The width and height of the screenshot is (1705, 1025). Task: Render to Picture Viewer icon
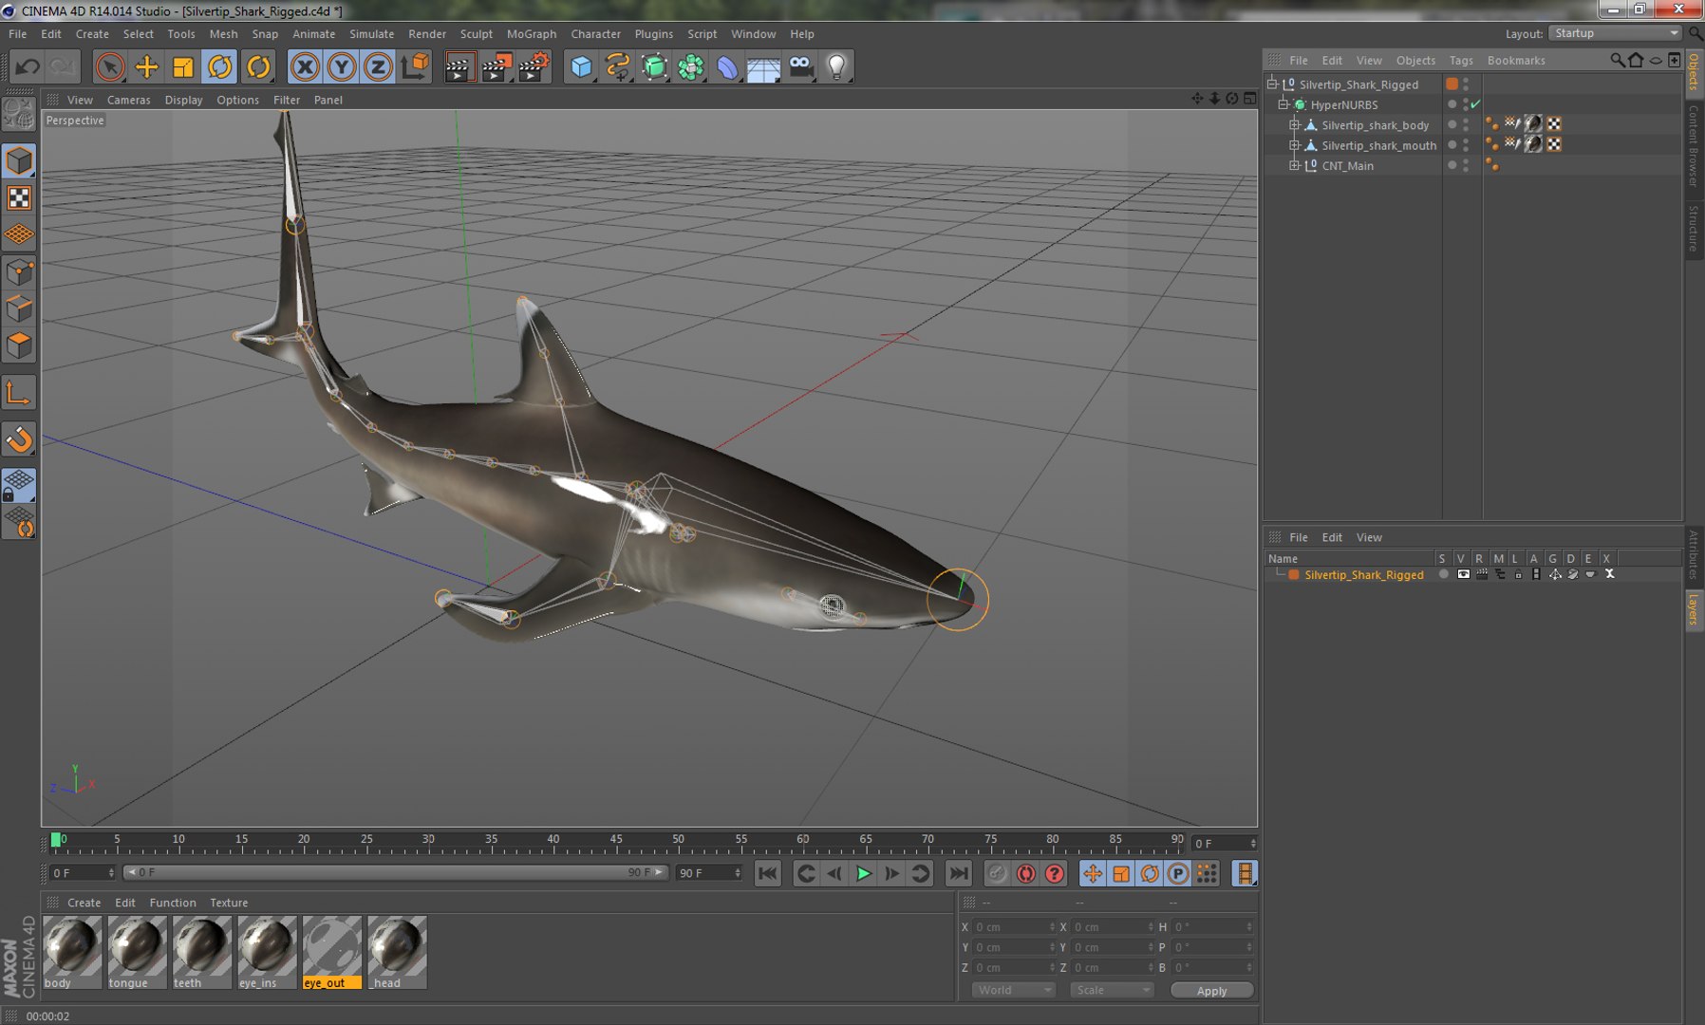497,66
